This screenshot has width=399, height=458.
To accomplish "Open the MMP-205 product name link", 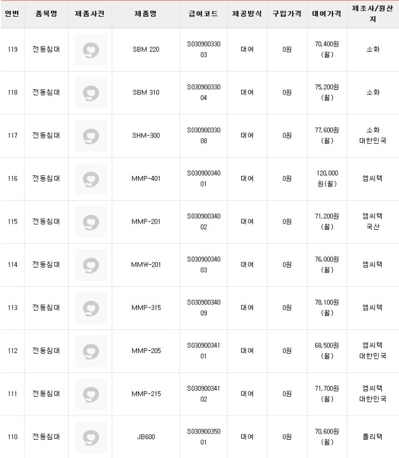I will point(146,351).
